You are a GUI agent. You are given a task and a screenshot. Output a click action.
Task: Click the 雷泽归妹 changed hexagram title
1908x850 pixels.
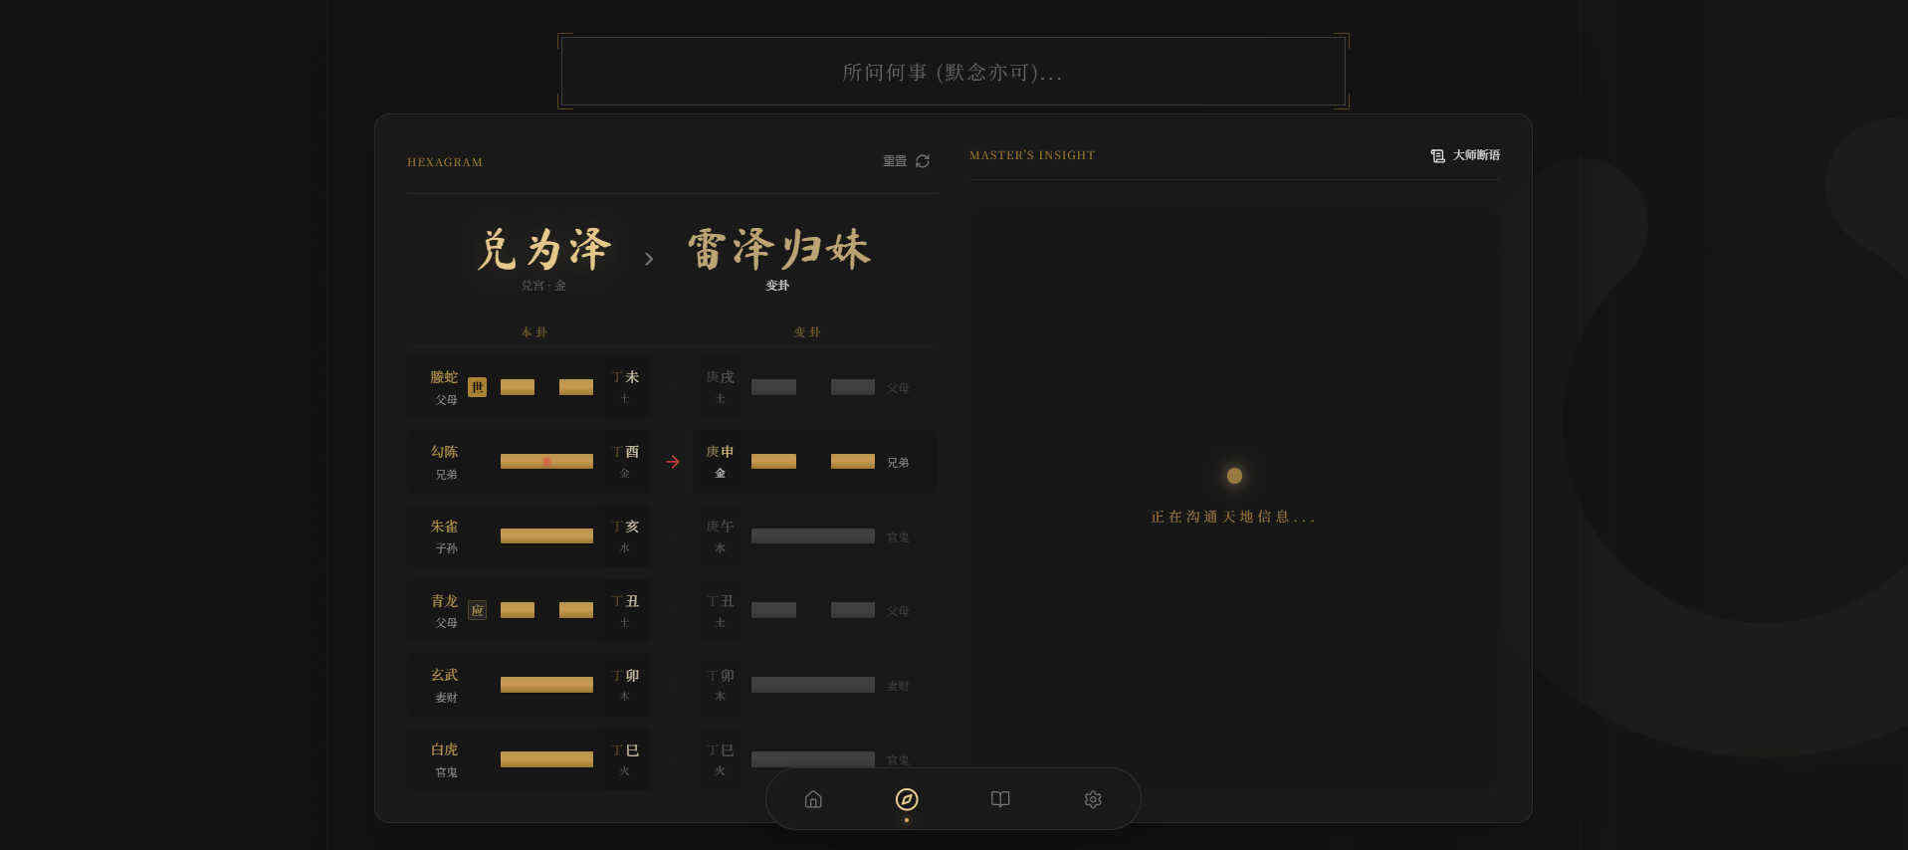point(778,249)
